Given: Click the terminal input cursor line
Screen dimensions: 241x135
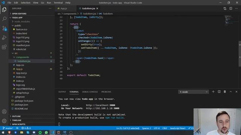Looking at the screenshot, I should 59,124.
